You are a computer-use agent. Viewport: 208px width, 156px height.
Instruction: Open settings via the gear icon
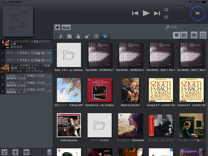(x=194, y=35)
